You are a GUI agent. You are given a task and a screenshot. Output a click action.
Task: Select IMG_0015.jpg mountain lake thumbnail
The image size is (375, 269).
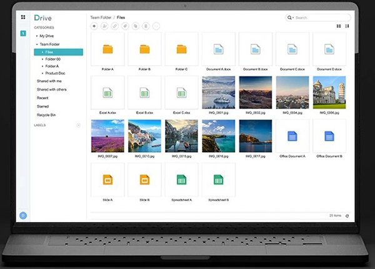181,136
